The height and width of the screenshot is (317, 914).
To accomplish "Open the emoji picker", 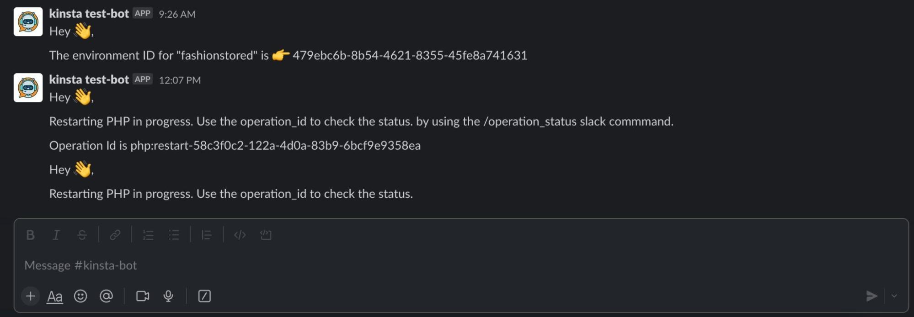I will click(x=81, y=296).
